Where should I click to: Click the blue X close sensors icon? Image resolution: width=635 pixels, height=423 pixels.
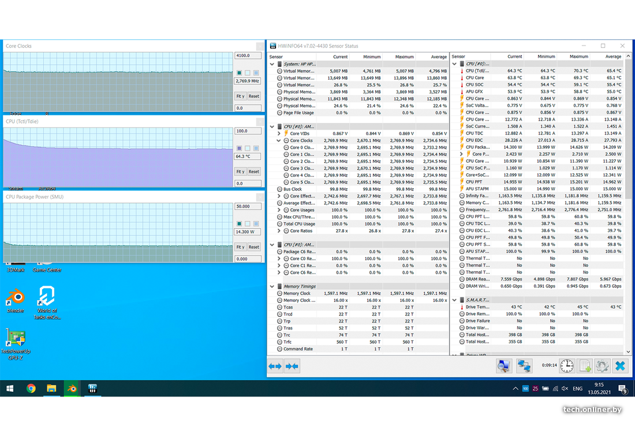(x=620, y=366)
